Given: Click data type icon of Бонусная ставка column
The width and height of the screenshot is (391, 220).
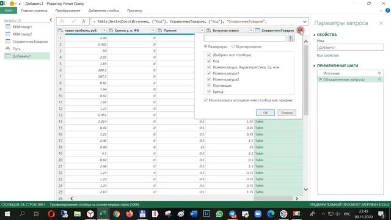Looking at the screenshot, I should (209, 31).
